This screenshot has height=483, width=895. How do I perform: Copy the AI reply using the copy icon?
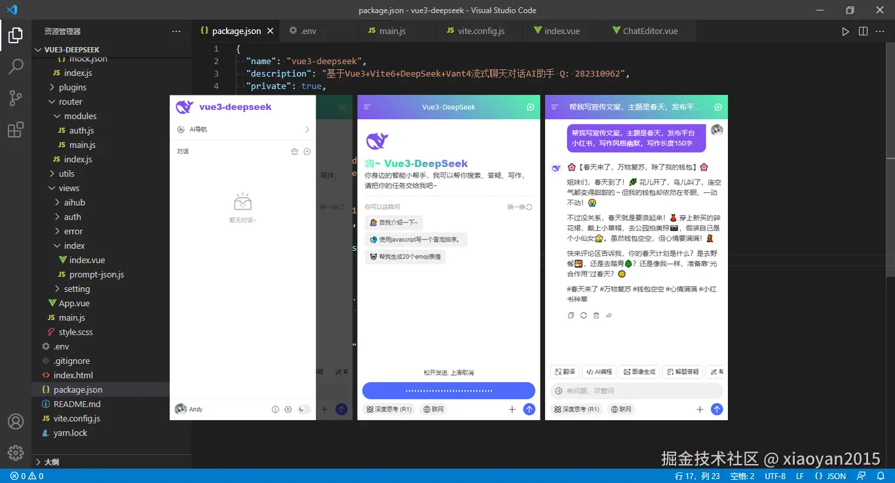pyautogui.click(x=571, y=315)
